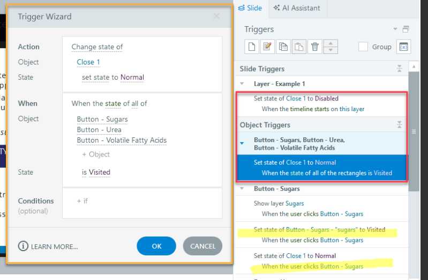This screenshot has height=280, width=428.
Task: Delete the selected trigger
Action: click(315, 47)
